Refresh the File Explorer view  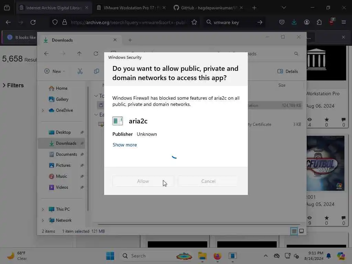[x=96, y=54]
